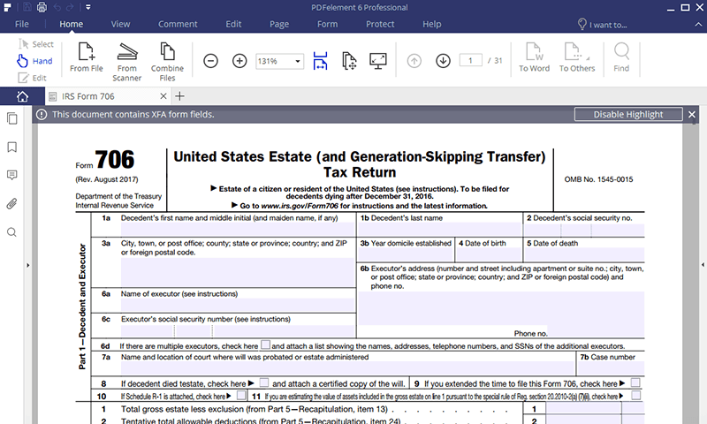Click the fit page icon
This screenshot has height=424, width=707.
coord(349,61)
